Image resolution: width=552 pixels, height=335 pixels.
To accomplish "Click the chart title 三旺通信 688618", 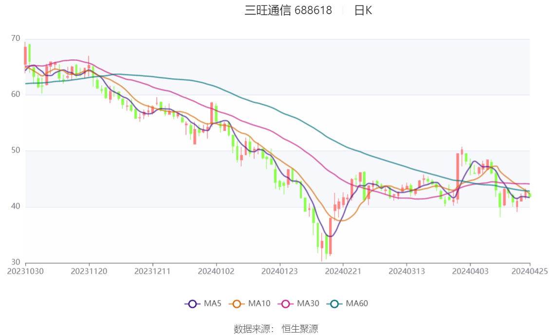I will [288, 10].
